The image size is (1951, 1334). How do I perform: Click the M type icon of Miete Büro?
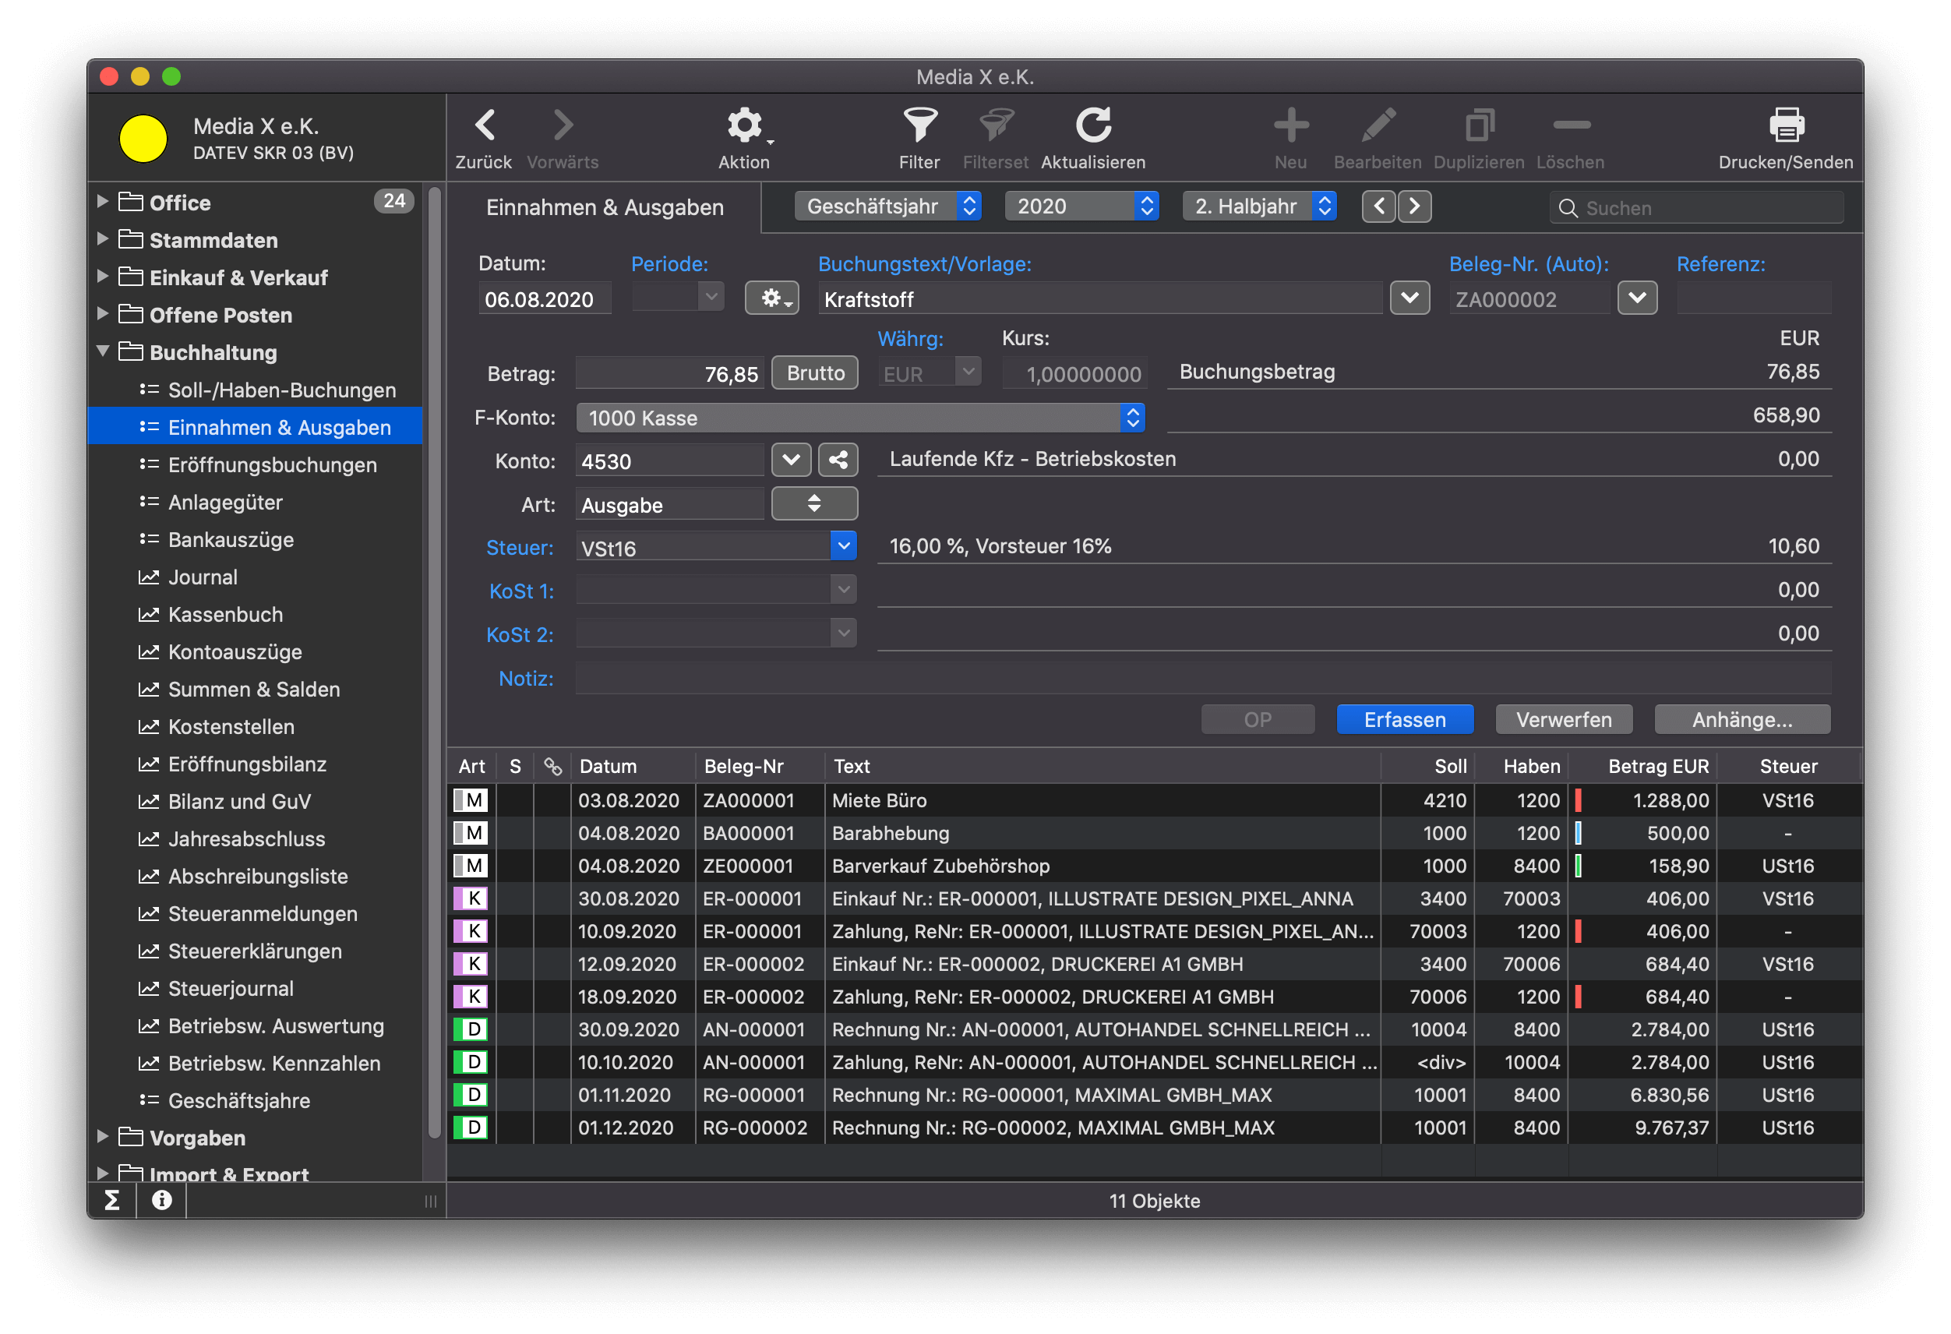(x=470, y=800)
